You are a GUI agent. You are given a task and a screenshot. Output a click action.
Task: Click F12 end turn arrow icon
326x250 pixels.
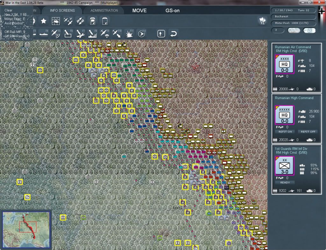[x=142, y=34]
